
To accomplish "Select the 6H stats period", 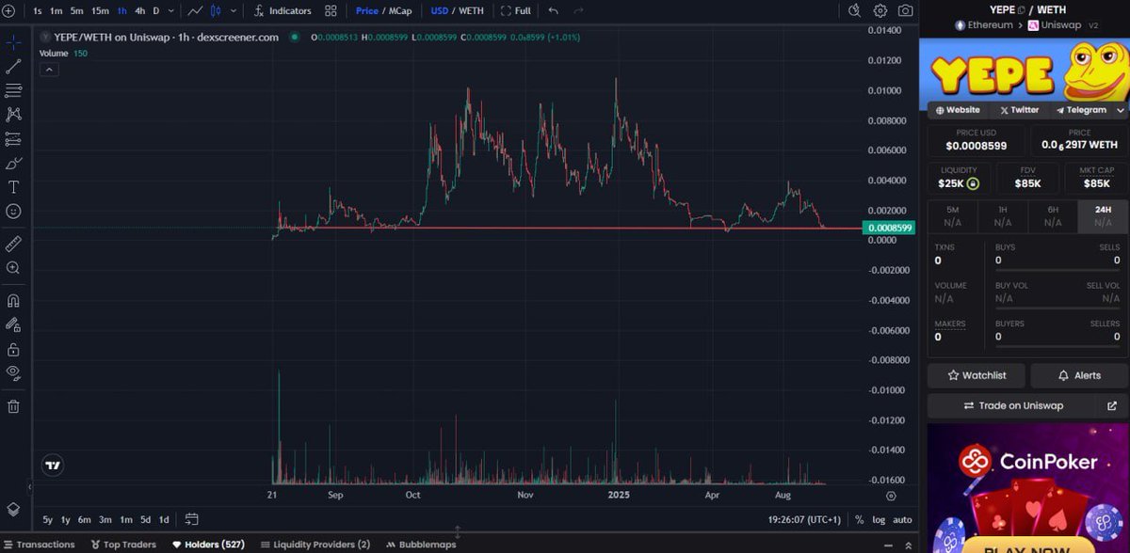I will tap(1052, 216).
